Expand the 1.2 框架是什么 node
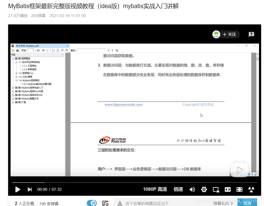 [x=17, y=73]
